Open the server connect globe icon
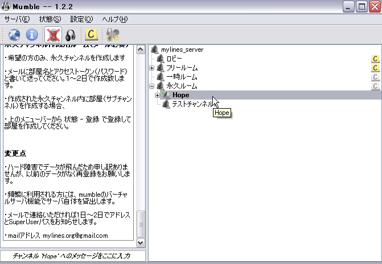Image resolution: width=382 pixels, height=264 pixels. coord(14,35)
